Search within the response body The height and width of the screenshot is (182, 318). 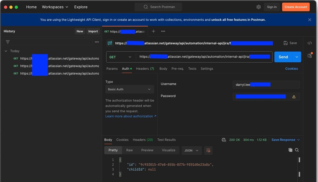pos(297,150)
